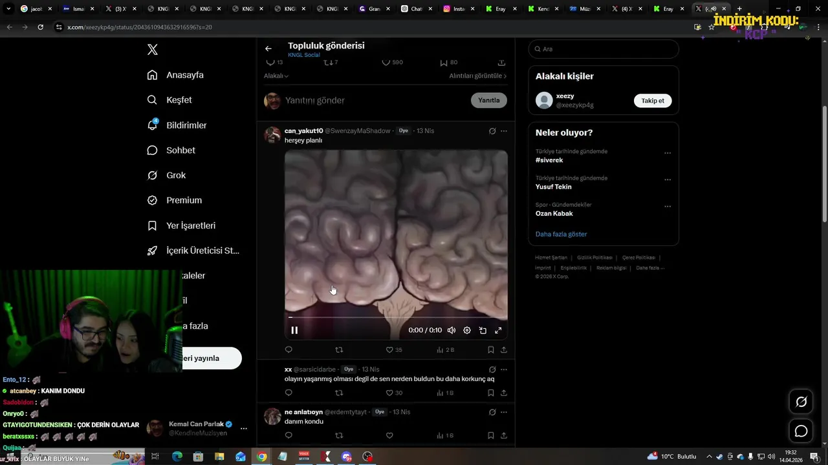Open more options on xx's reply
The height and width of the screenshot is (465, 828).
(504, 369)
